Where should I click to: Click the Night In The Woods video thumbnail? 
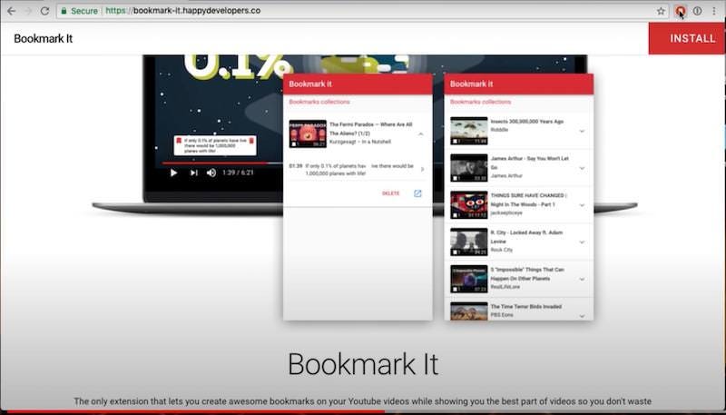click(x=469, y=204)
